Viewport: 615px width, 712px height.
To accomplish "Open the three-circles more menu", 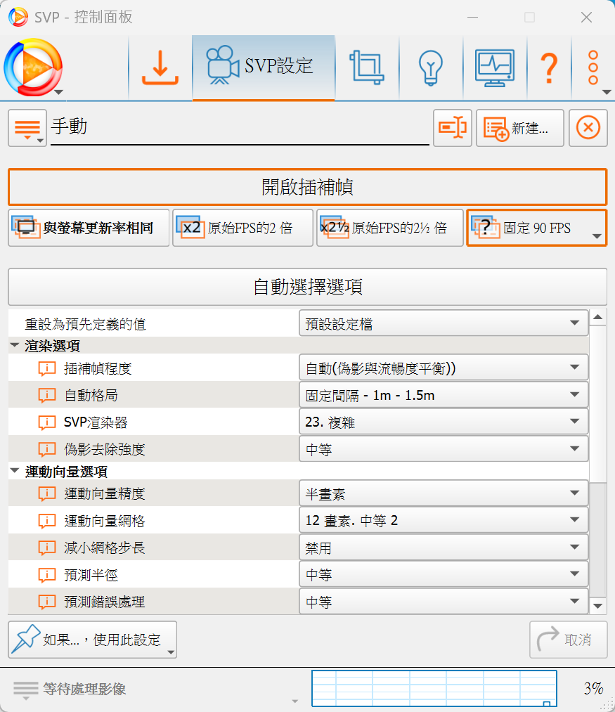I will (593, 67).
